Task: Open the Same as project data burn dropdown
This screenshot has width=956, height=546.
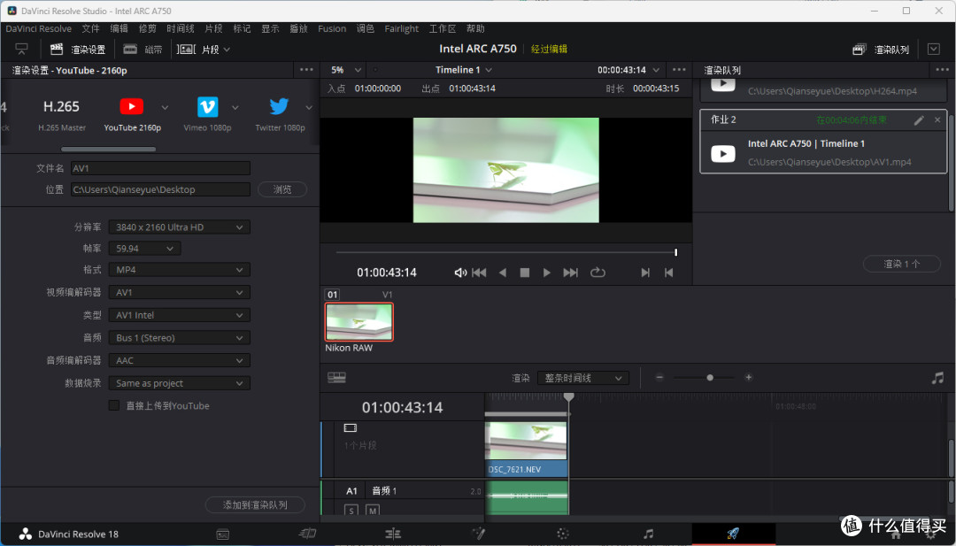Action: tap(179, 383)
